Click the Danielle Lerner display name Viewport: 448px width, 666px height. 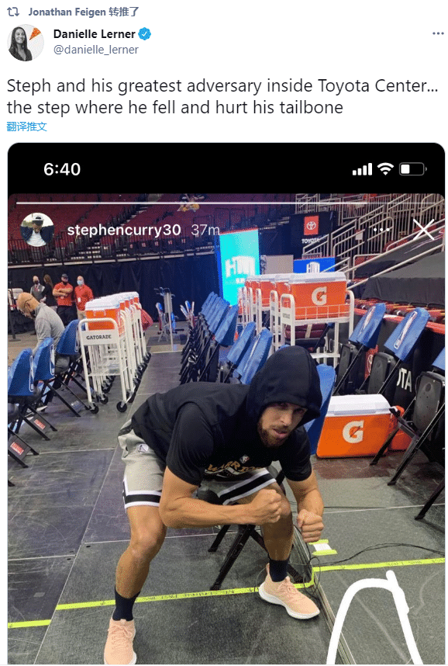95,34
